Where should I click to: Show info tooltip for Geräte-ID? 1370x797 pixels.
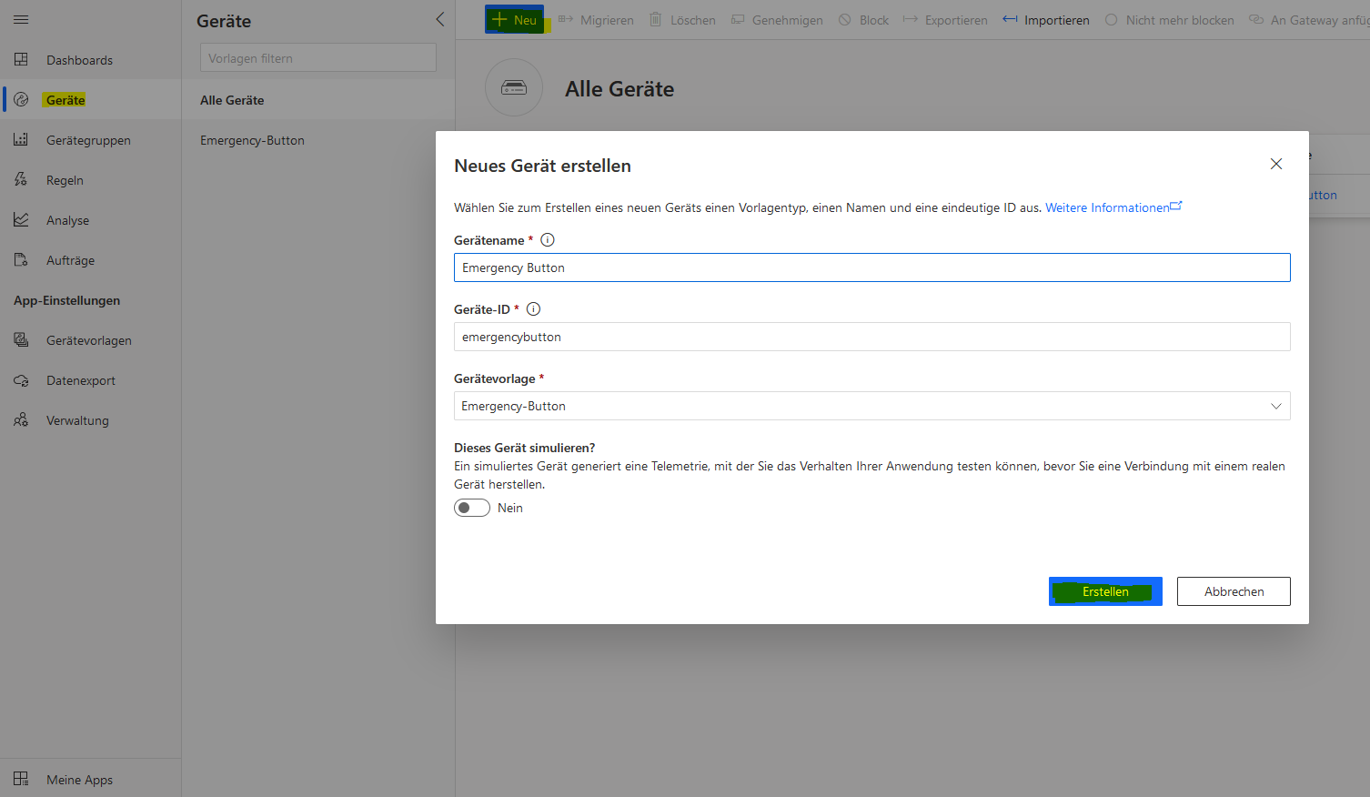534,309
